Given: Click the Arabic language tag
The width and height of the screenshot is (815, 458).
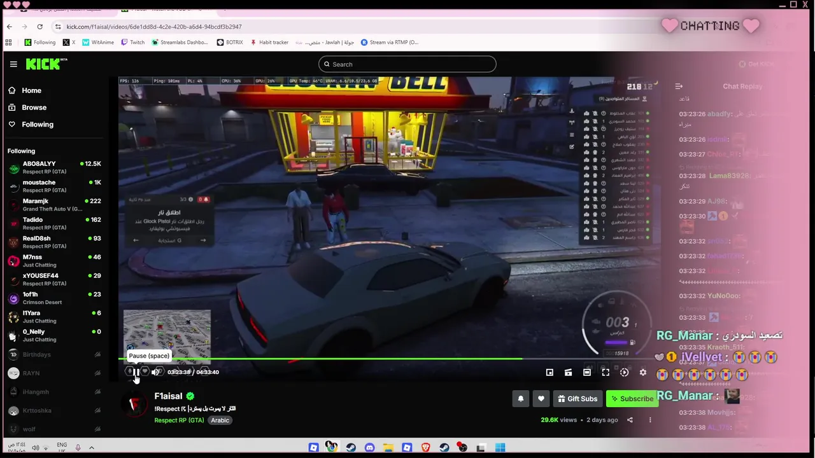Looking at the screenshot, I should tap(220, 420).
